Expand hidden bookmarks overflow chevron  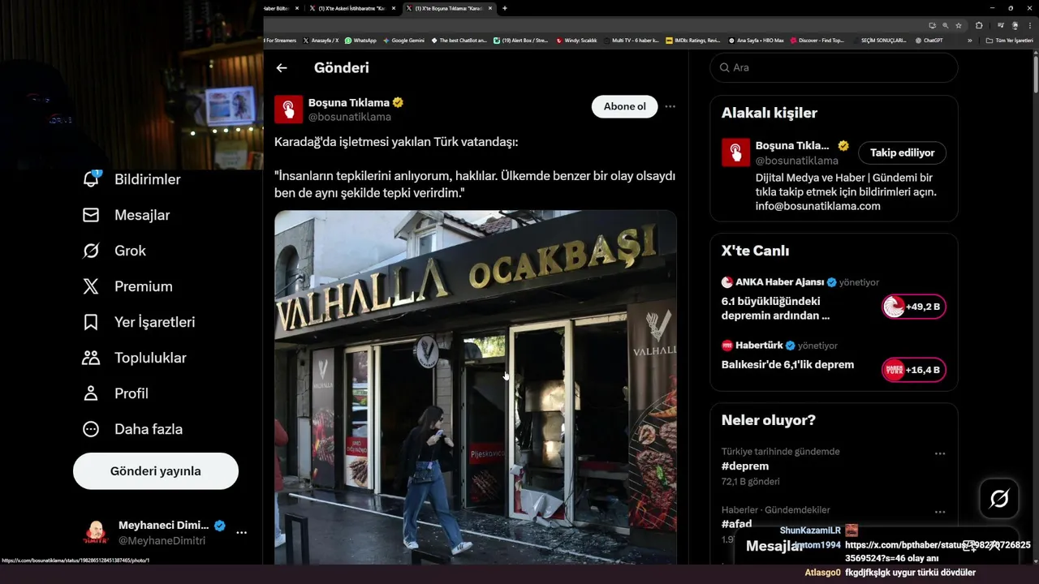coord(969,40)
